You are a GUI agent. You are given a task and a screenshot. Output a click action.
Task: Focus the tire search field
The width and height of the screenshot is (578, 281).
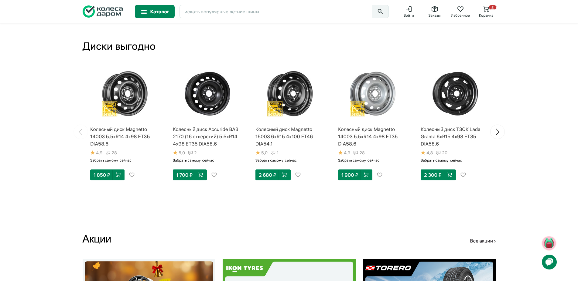pyautogui.click(x=275, y=12)
